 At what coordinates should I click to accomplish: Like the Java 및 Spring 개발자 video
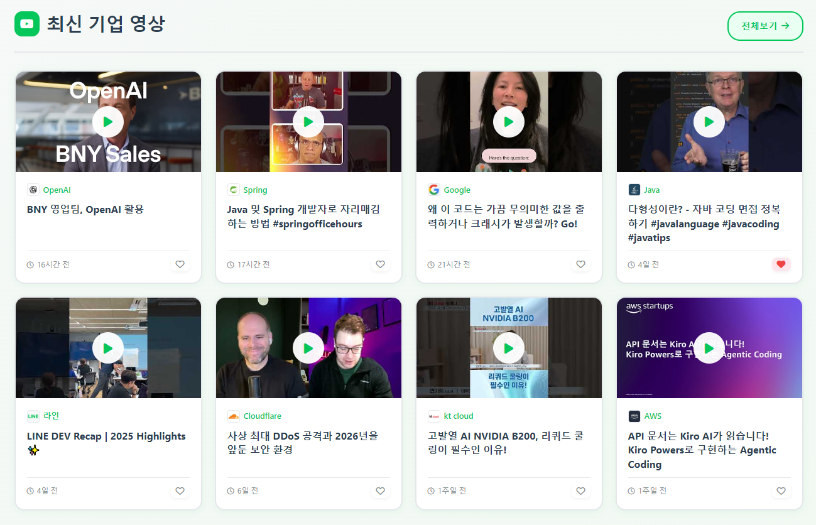380,264
